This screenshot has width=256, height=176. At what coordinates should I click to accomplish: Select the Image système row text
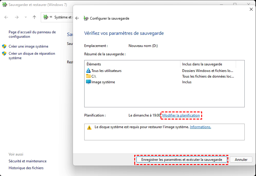(x=103, y=82)
